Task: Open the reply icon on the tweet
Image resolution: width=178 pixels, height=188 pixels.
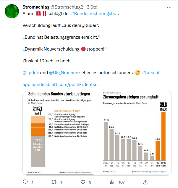Action: click(x=25, y=182)
